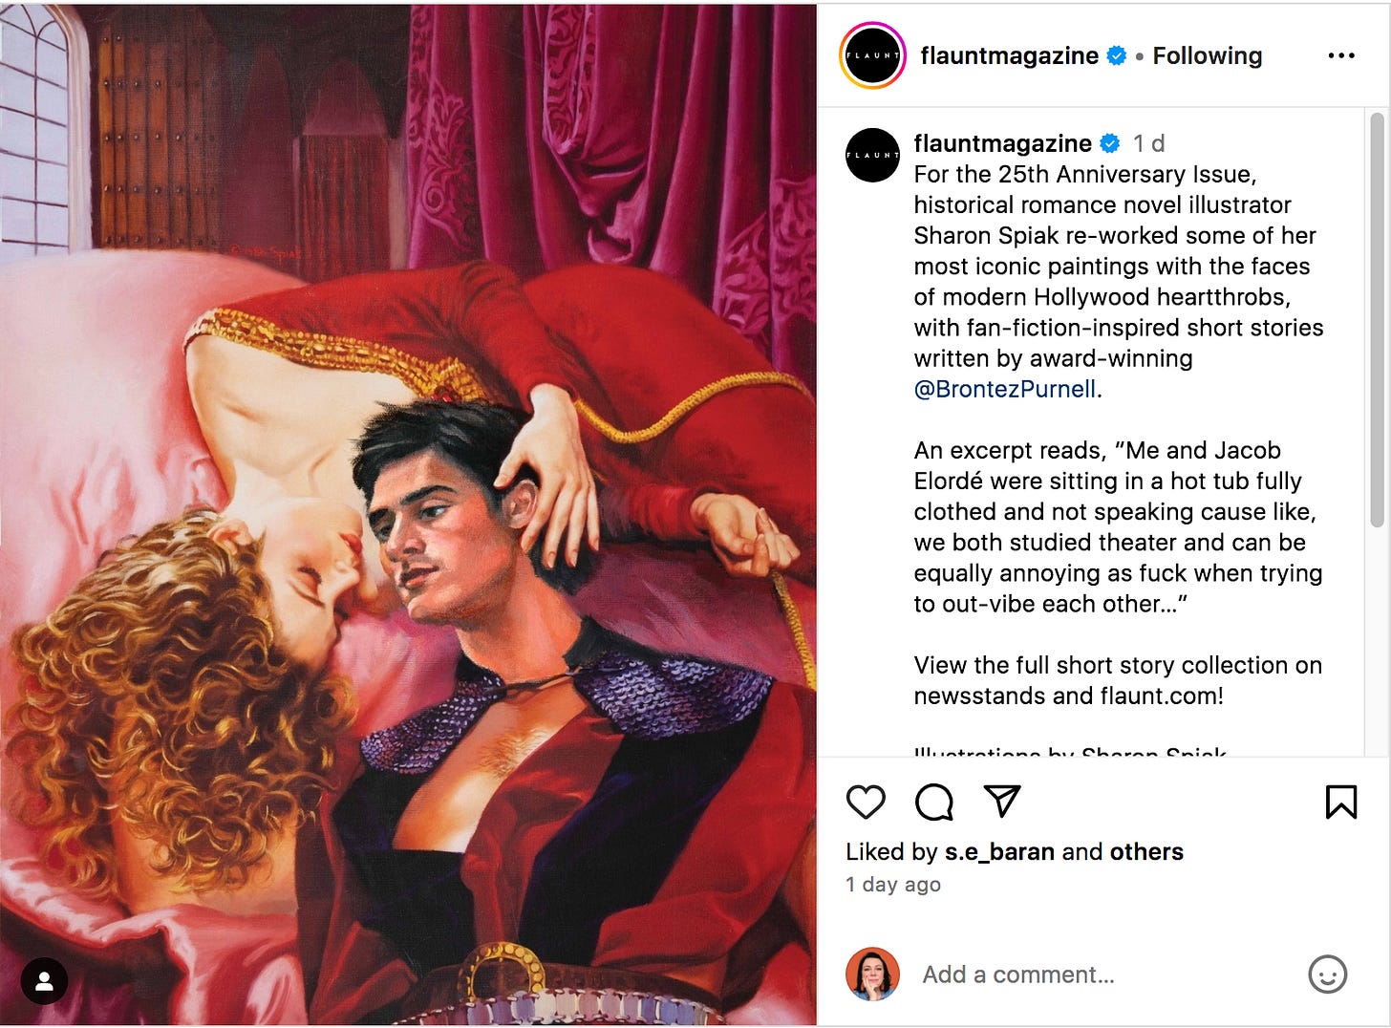
Task: Open the @BrontezPurnell profile link
Action: (1004, 389)
